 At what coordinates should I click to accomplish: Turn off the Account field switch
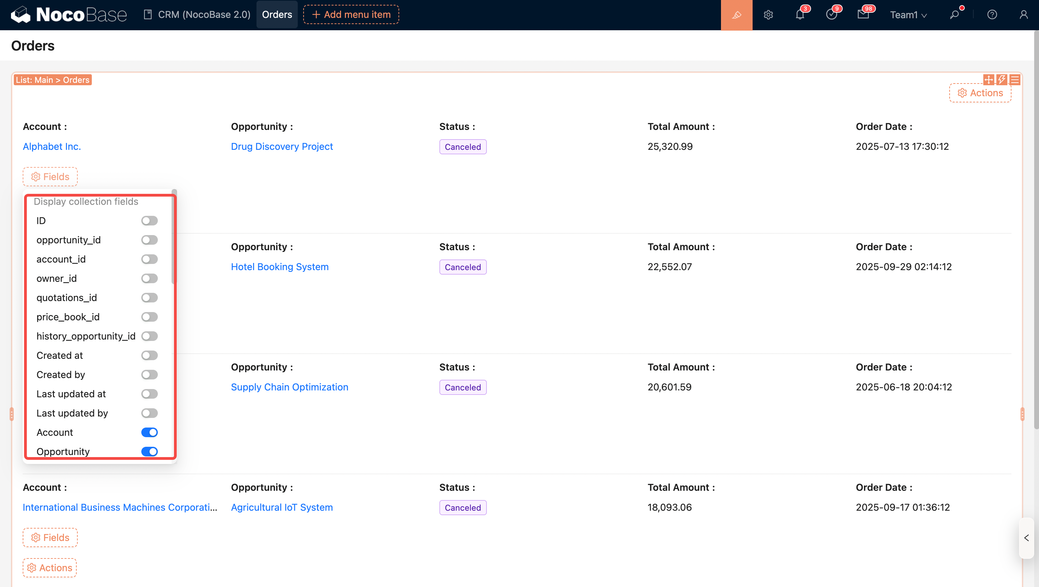click(x=149, y=432)
